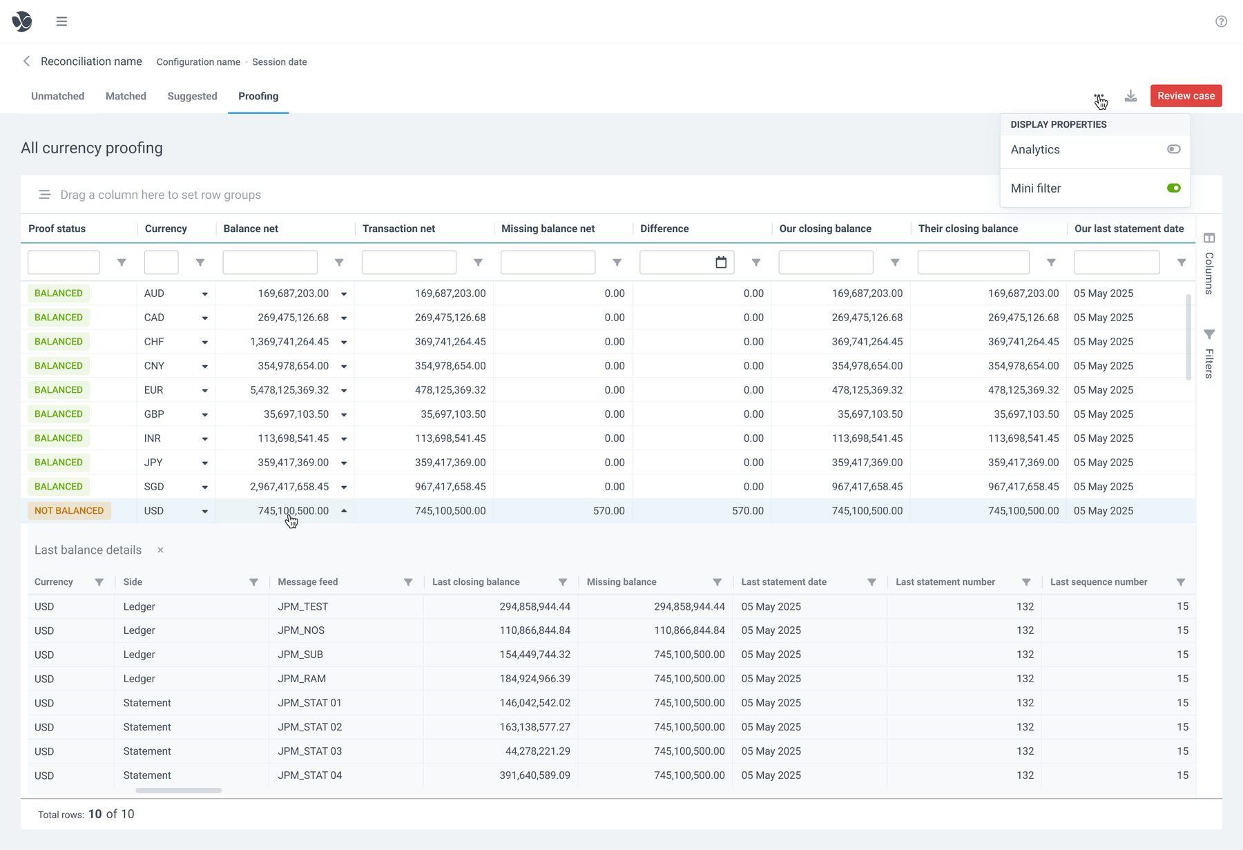The height and width of the screenshot is (850, 1243).
Task: Open filter icon for Difference column
Action: [756, 262]
